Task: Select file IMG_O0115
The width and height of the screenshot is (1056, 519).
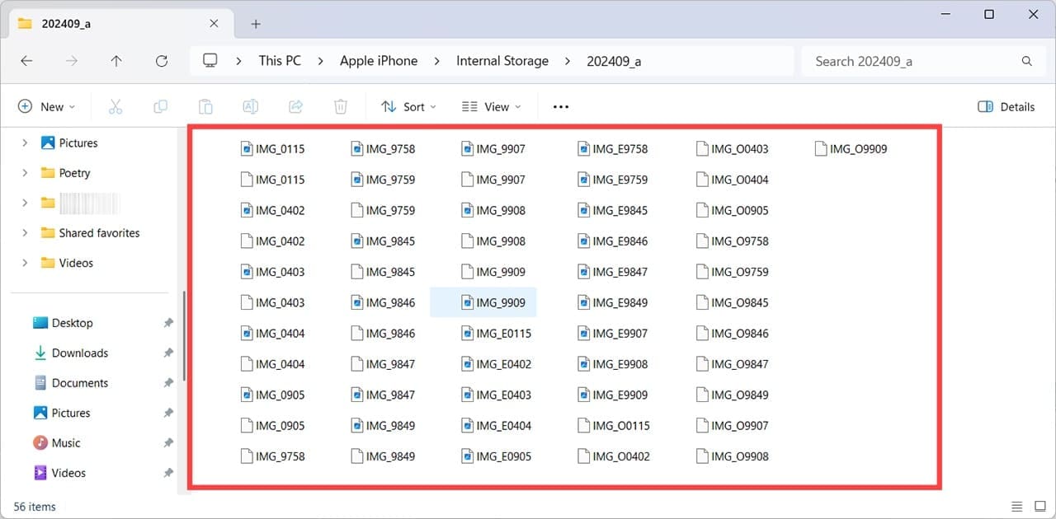Action: tap(614, 426)
